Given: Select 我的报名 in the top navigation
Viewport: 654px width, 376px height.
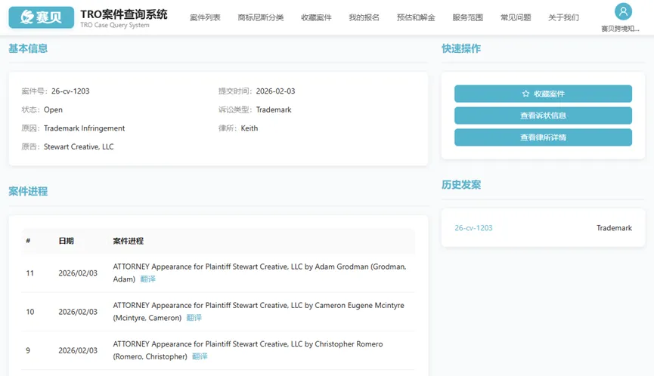Looking at the screenshot, I should pos(364,17).
